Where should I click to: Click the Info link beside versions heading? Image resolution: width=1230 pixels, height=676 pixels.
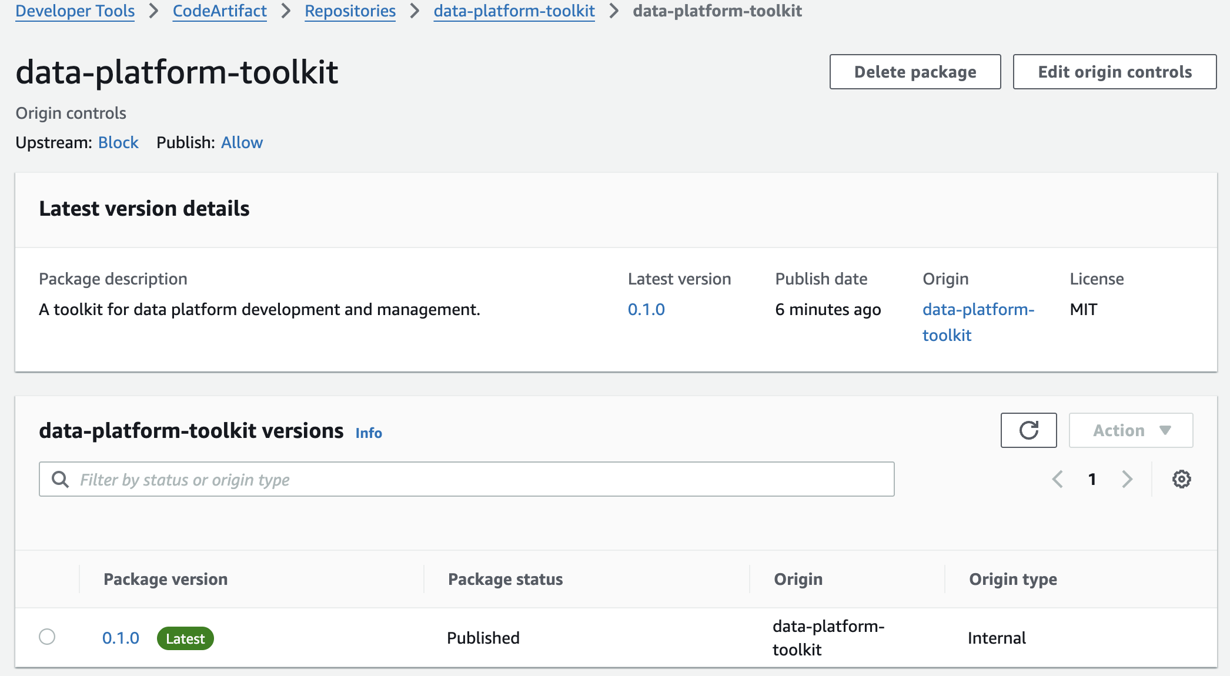coord(368,433)
